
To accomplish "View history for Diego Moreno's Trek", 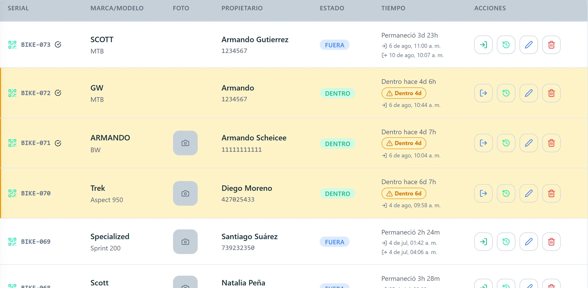I will 506,193.
